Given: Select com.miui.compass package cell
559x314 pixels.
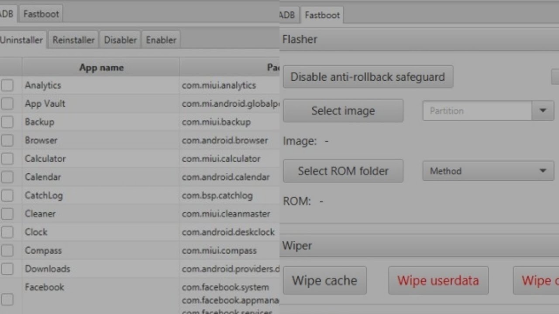Looking at the screenshot, I should (x=219, y=251).
